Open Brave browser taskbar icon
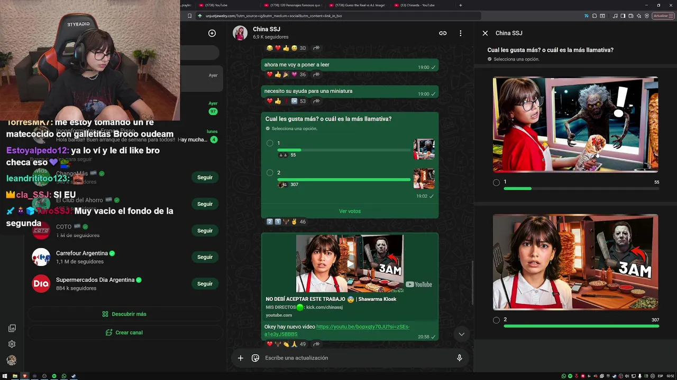This screenshot has width=677, height=380. pyautogui.click(x=24, y=376)
